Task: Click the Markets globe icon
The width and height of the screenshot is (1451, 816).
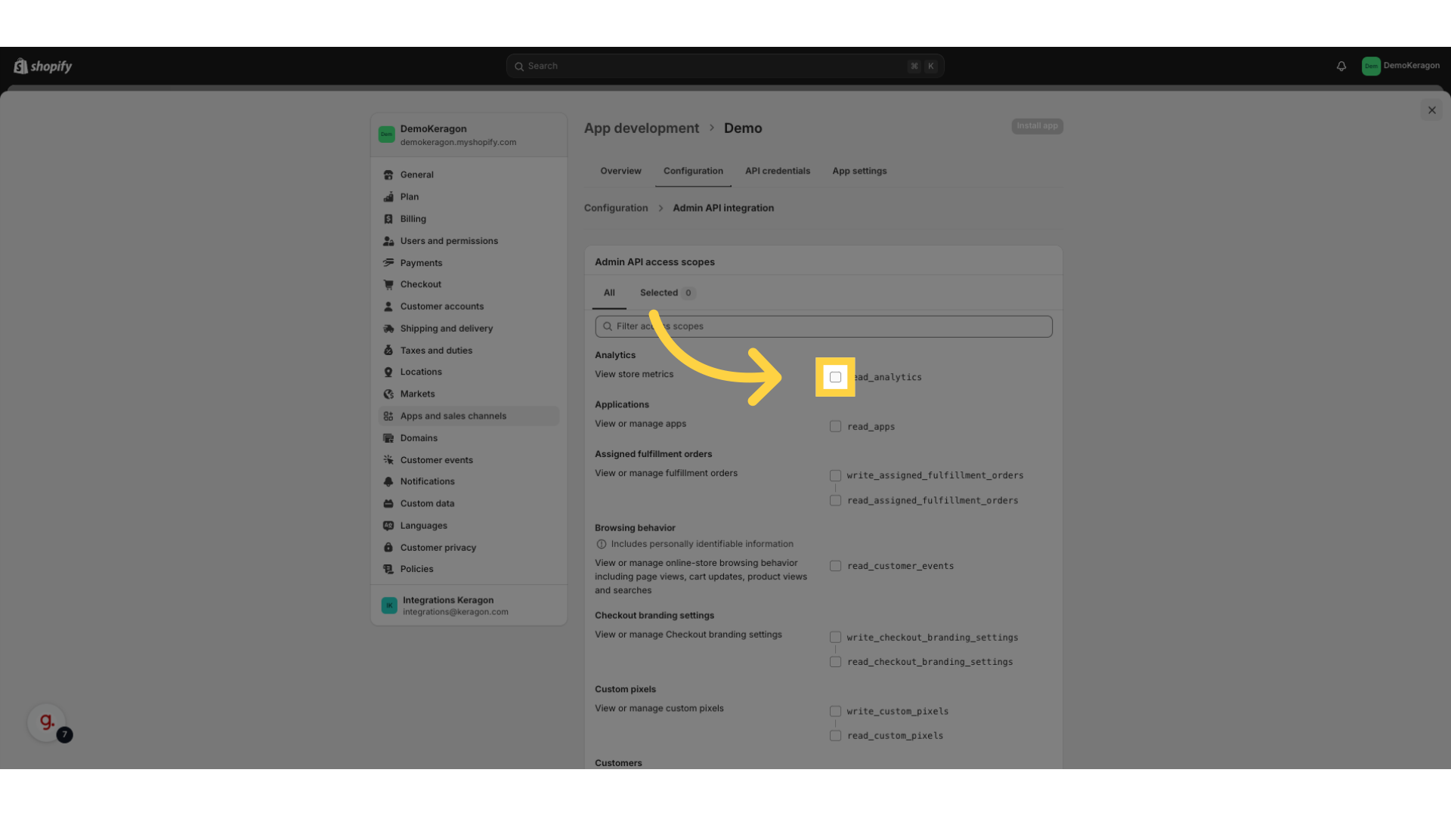Action: coord(388,394)
